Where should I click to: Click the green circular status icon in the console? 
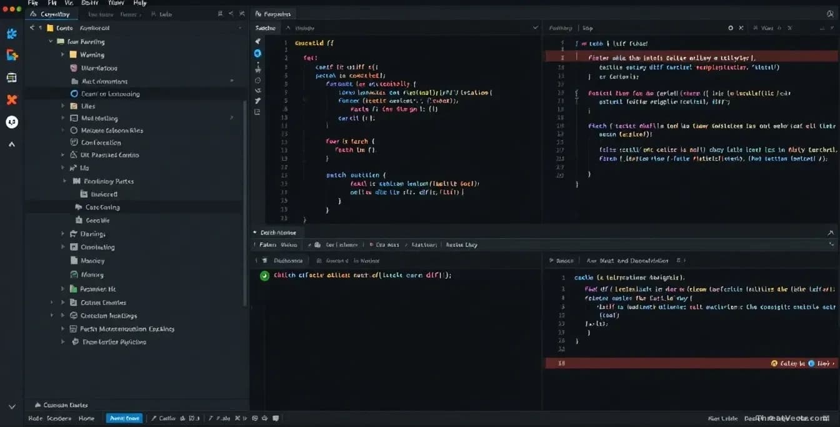click(264, 276)
